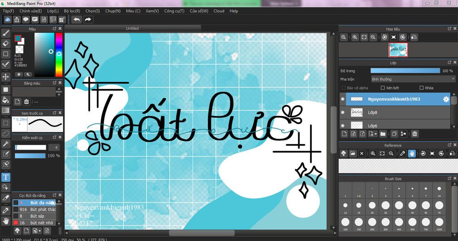Select the Dot tool with pen-and-dots icon
This screenshot has width=458, height=241.
5,64
